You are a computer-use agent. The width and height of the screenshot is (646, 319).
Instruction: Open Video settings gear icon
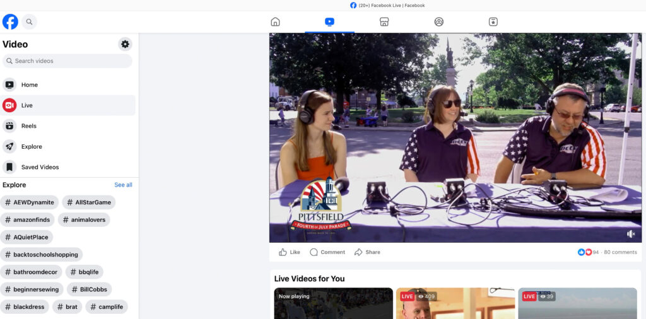125,44
